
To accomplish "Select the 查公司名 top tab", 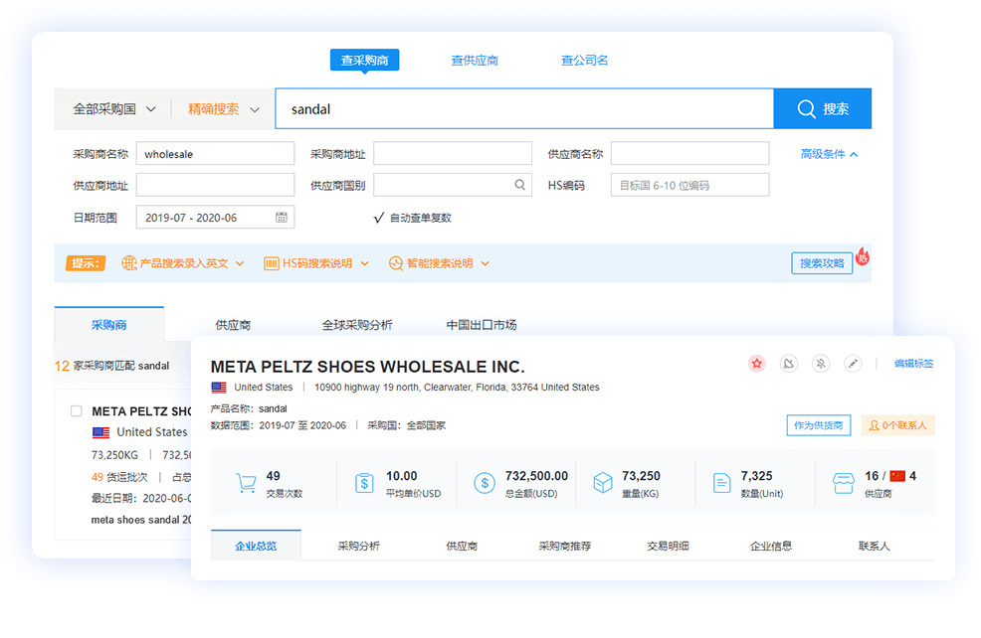I will (x=584, y=60).
